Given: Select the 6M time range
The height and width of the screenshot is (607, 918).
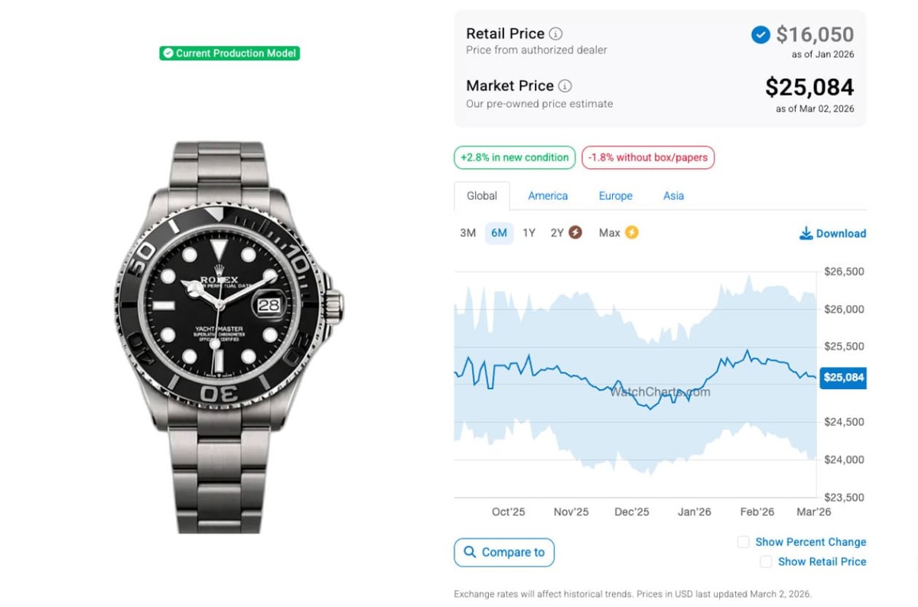Looking at the screenshot, I should click(499, 233).
